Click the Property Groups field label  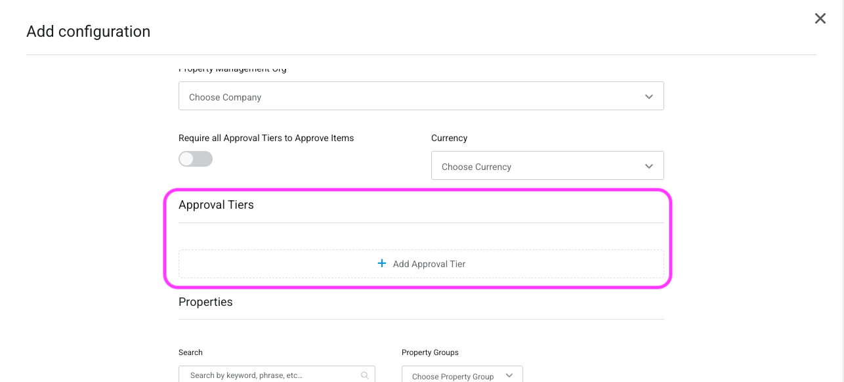point(430,352)
